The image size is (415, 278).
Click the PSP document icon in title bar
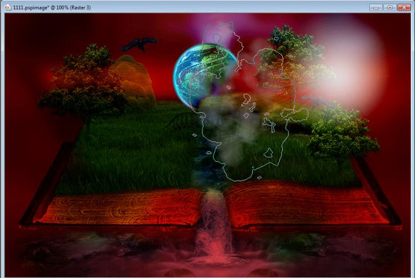click(x=8, y=8)
